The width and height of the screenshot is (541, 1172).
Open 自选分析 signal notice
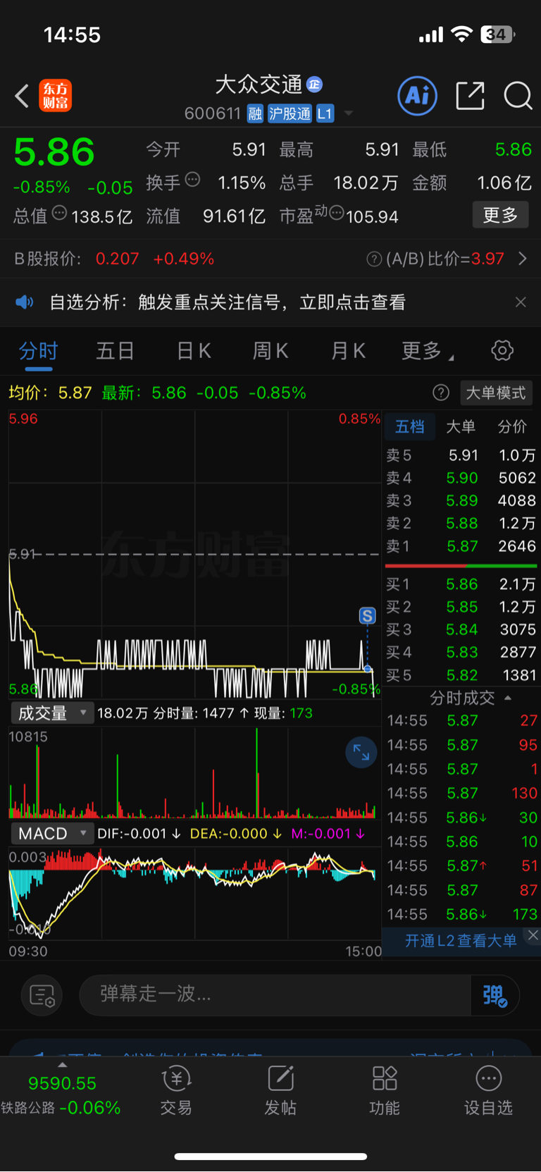228,302
